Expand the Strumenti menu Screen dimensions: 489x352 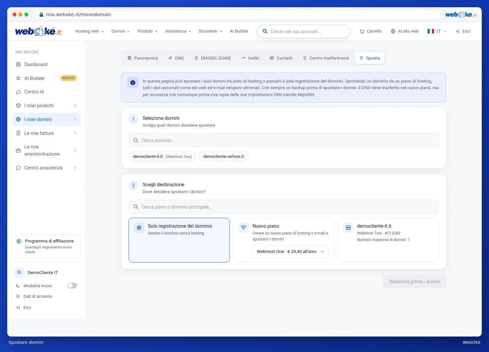click(x=210, y=31)
